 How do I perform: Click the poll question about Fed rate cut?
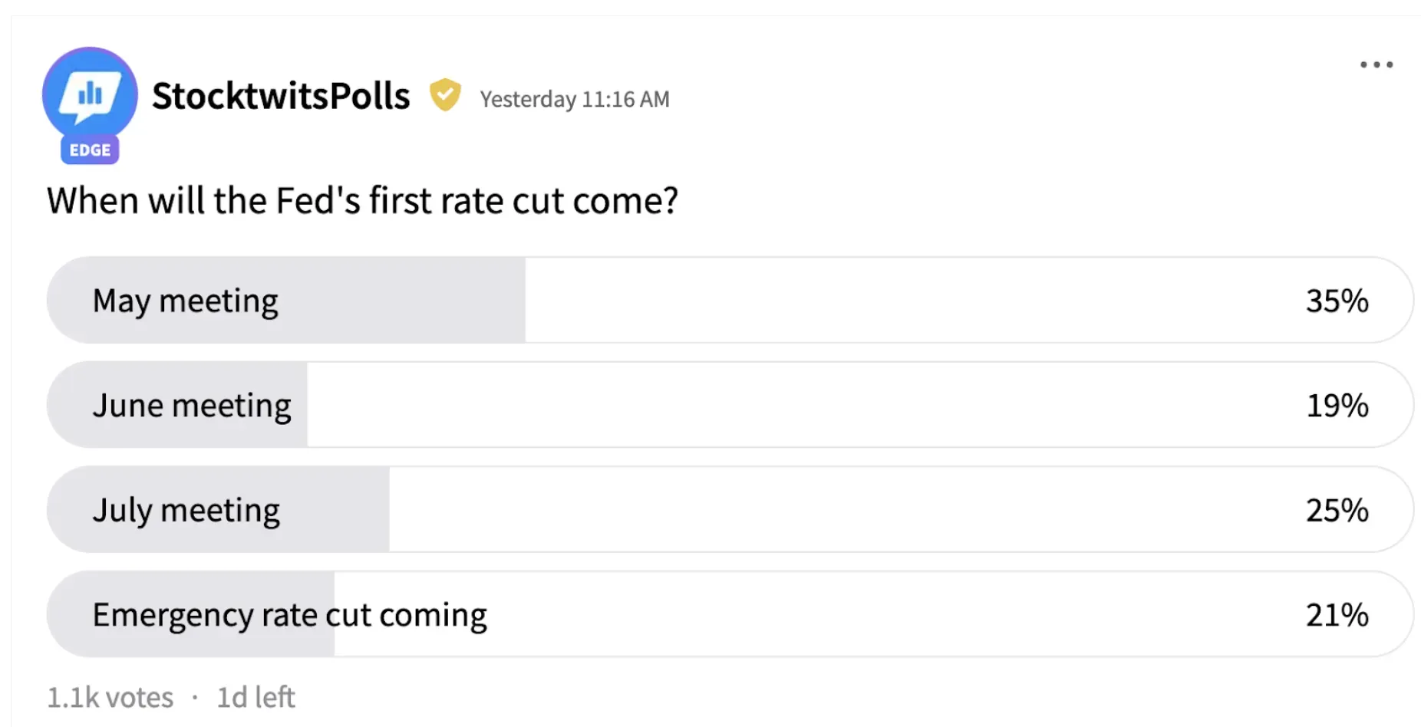362,201
